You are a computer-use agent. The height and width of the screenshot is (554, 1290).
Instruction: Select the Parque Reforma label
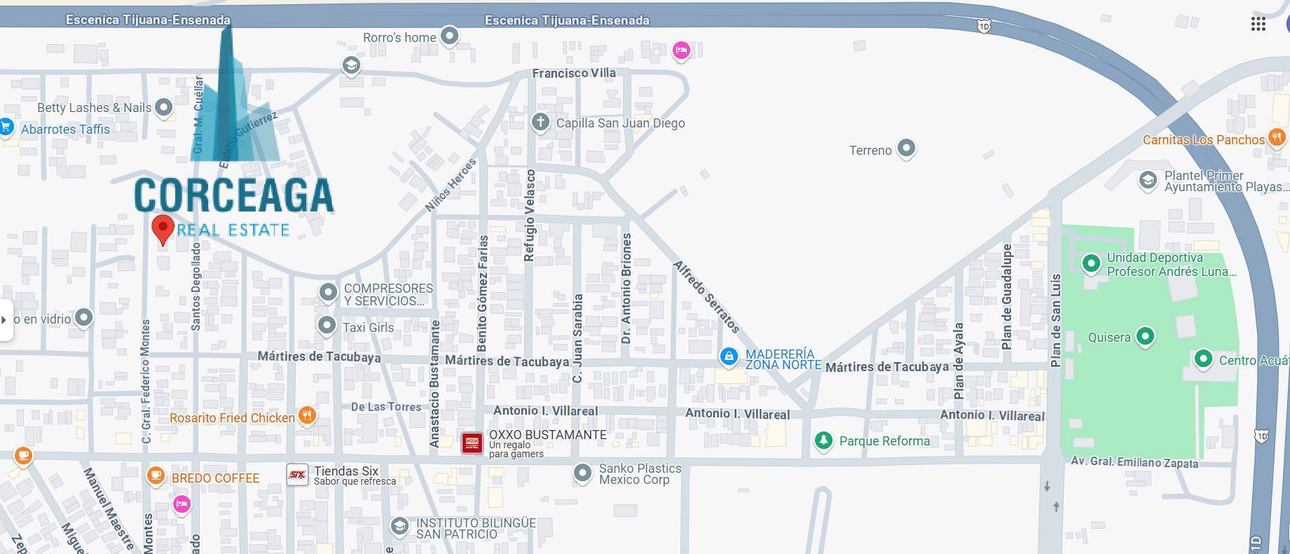point(884,441)
